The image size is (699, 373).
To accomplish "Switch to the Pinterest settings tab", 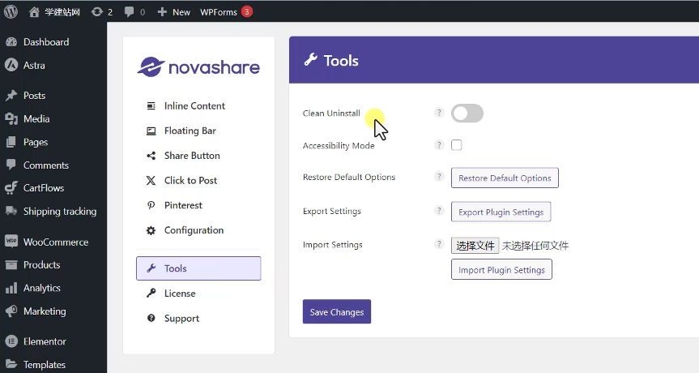I will coord(183,205).
